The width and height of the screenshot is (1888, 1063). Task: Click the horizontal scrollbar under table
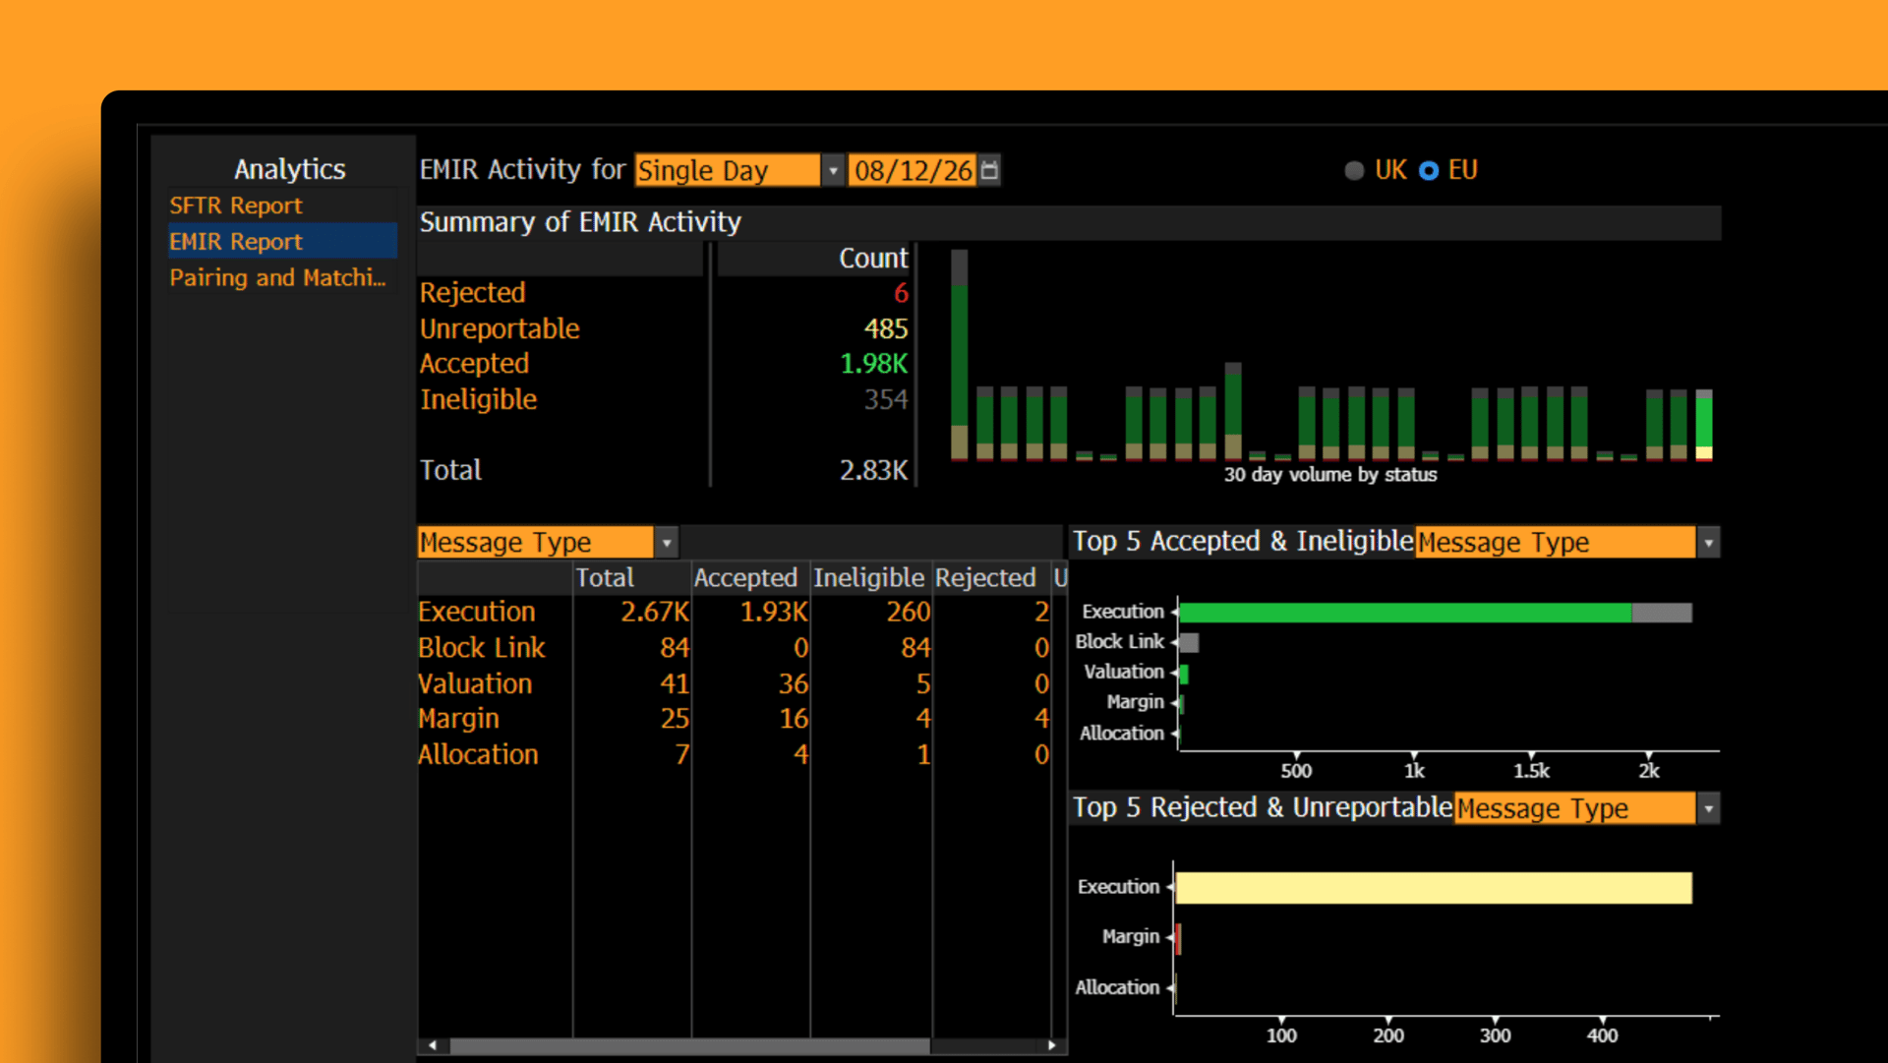689,1045
